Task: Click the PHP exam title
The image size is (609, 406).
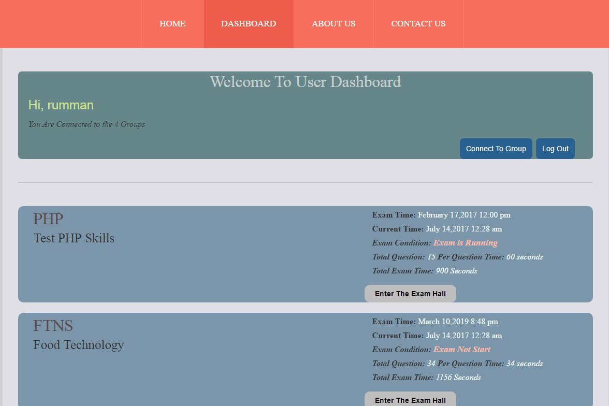Action: coord(48,219)
